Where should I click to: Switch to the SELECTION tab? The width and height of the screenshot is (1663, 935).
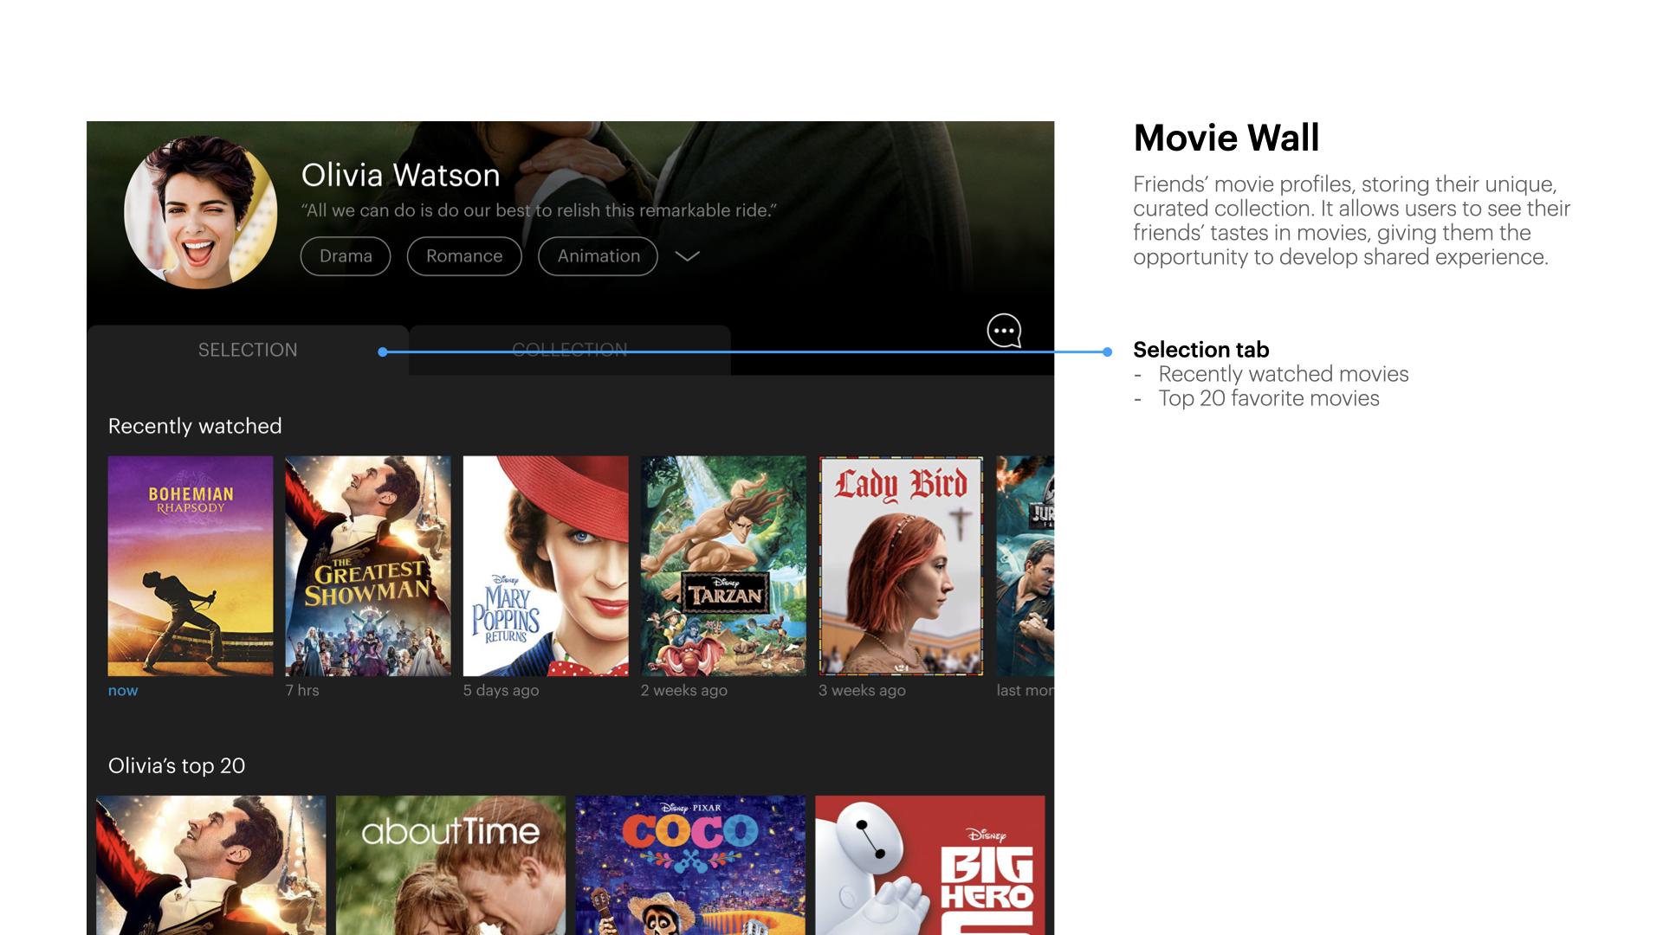pyautogui.click(x=248, y=350)
